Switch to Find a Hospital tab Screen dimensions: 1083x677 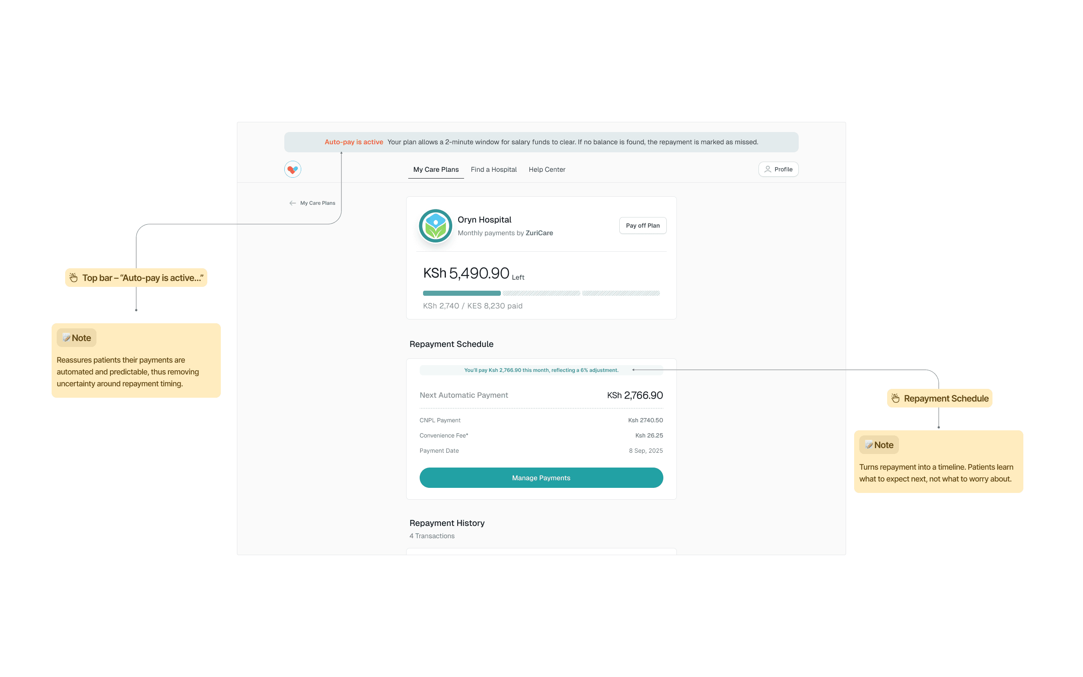click(x=493, y=169)
